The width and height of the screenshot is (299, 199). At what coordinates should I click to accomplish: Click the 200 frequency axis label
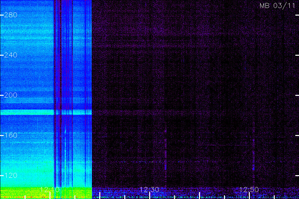tap(11, 95)
